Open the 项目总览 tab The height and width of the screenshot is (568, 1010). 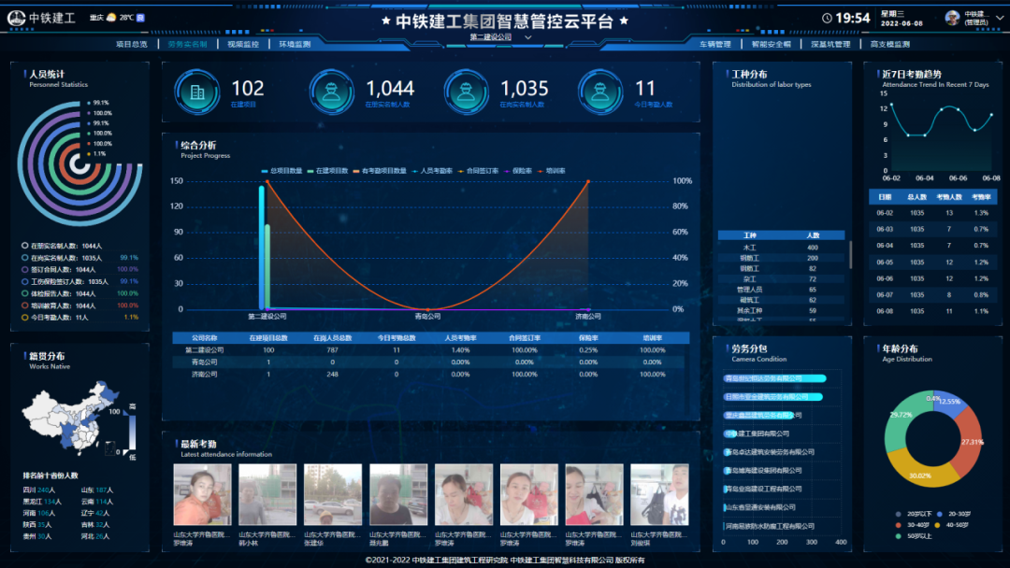click(132, 45)
